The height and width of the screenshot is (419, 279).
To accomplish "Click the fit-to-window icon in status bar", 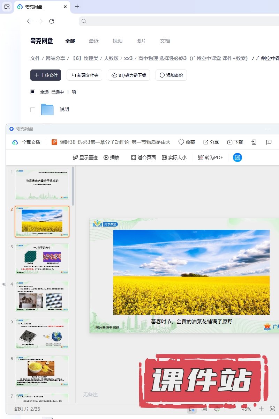I will click(272, 409).
